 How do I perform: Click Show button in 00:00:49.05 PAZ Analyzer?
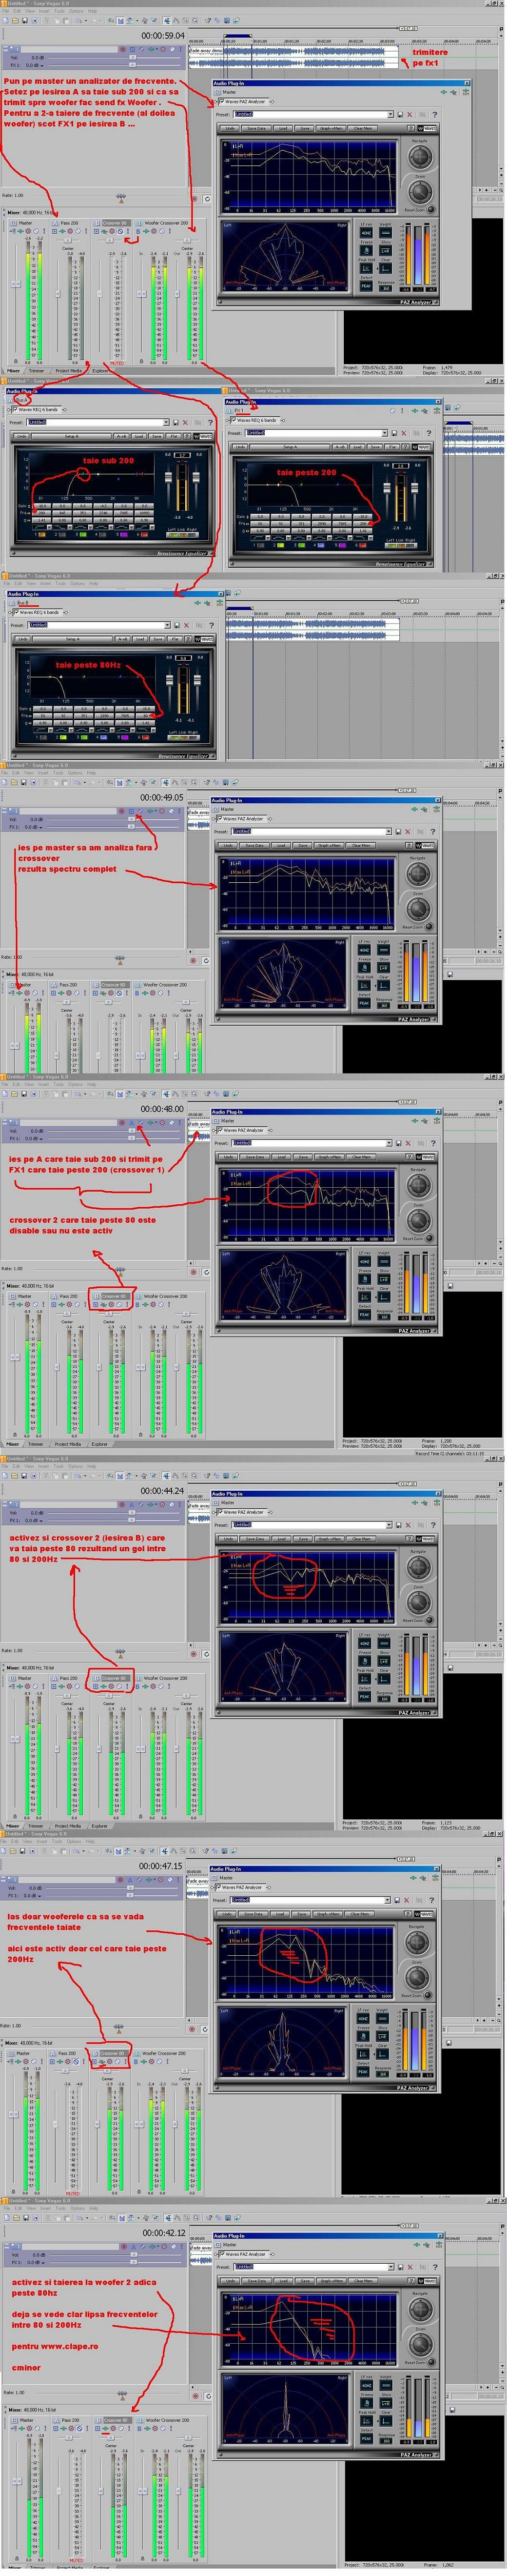(x=383, y=967)
